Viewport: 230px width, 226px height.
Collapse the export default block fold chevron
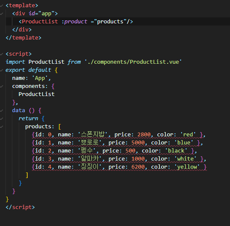pos(1,70)
